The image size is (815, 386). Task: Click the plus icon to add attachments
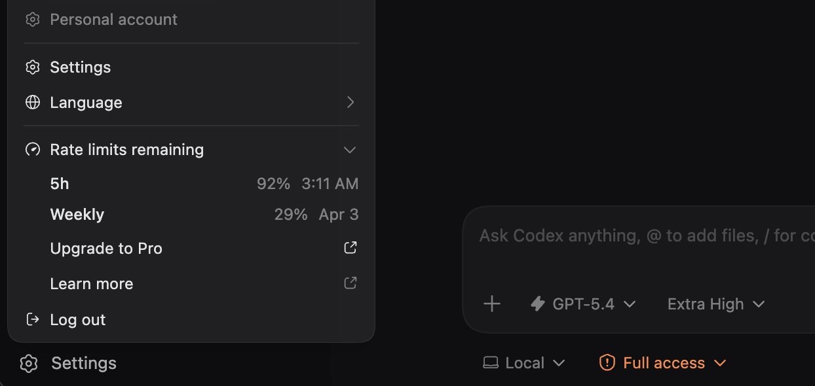tap(491, 304)
